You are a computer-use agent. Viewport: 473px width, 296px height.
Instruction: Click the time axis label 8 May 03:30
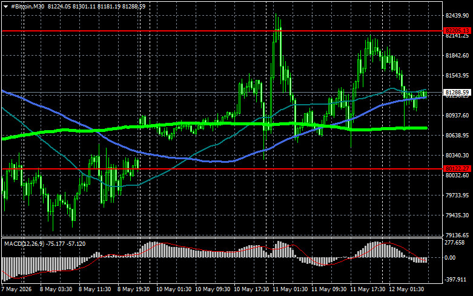56,289
